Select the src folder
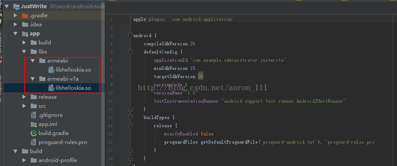 (x=42, y=106)
